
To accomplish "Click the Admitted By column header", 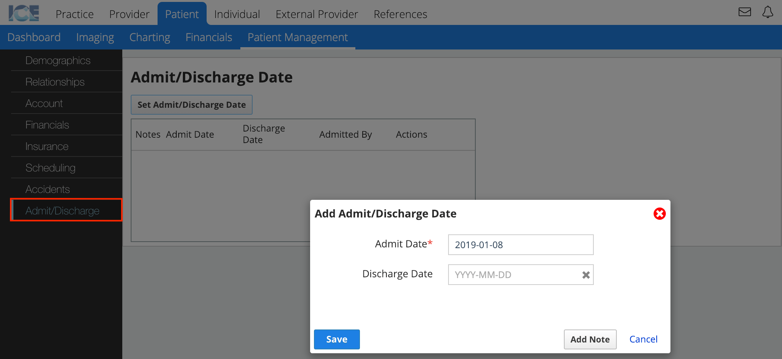I will coord(345,135).
